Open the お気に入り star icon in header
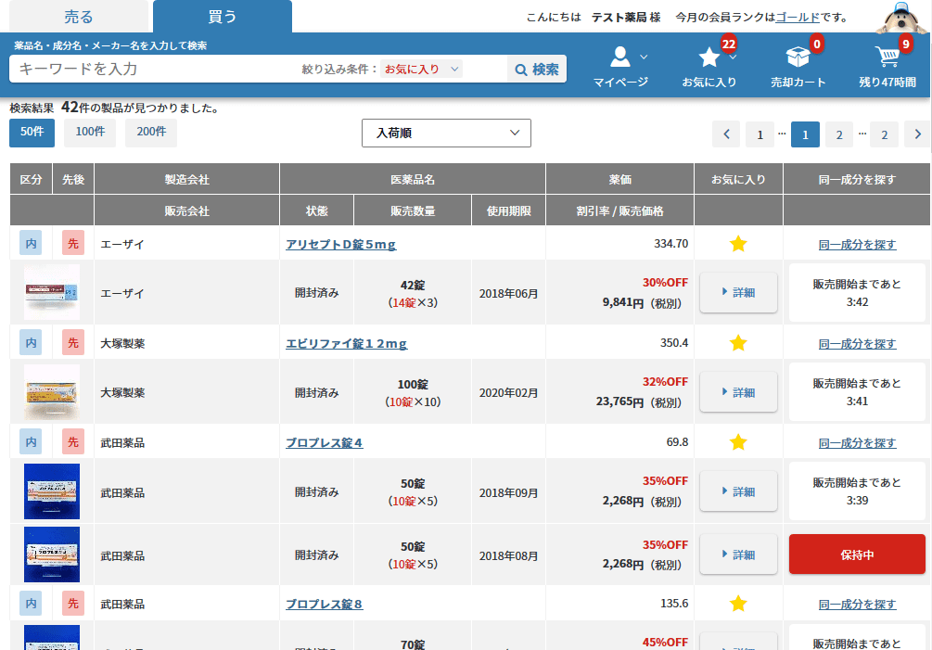This screenshot has height=650, width=932. [x=709, y=57]
